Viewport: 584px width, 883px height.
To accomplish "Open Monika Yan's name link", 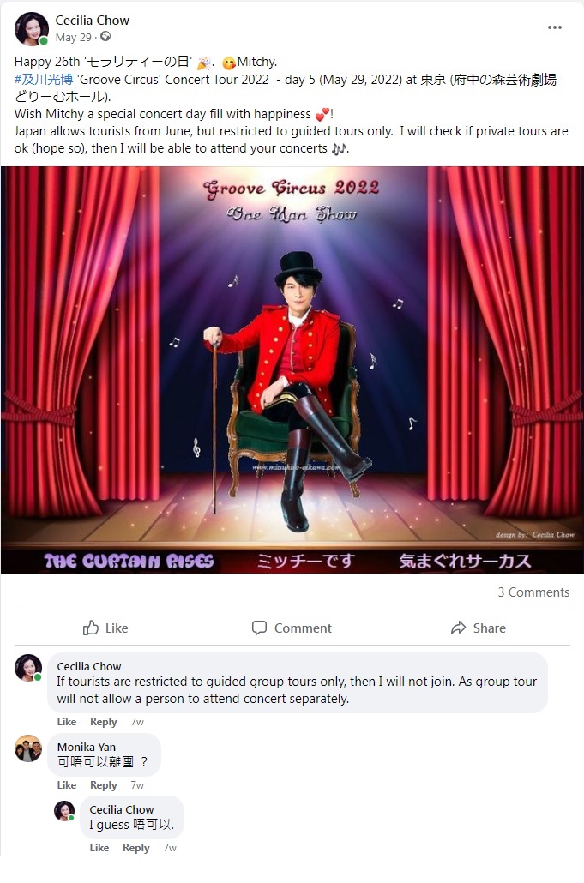I will pyautogui.click(x=86, y=747).
